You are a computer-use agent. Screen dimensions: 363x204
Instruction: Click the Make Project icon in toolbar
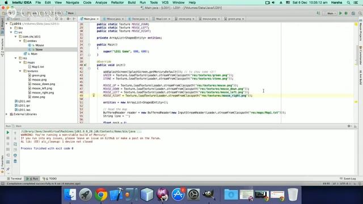pos(318,13)
